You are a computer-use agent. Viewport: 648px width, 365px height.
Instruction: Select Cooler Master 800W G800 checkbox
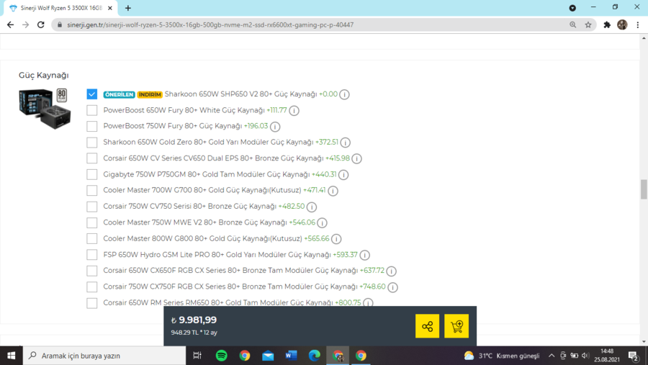pos(91,238)
